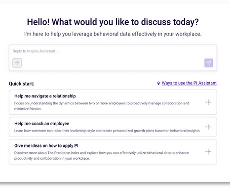Click empty area inside the reply box
The width and height of the screenshot is (230, 188).
point(113,63)
